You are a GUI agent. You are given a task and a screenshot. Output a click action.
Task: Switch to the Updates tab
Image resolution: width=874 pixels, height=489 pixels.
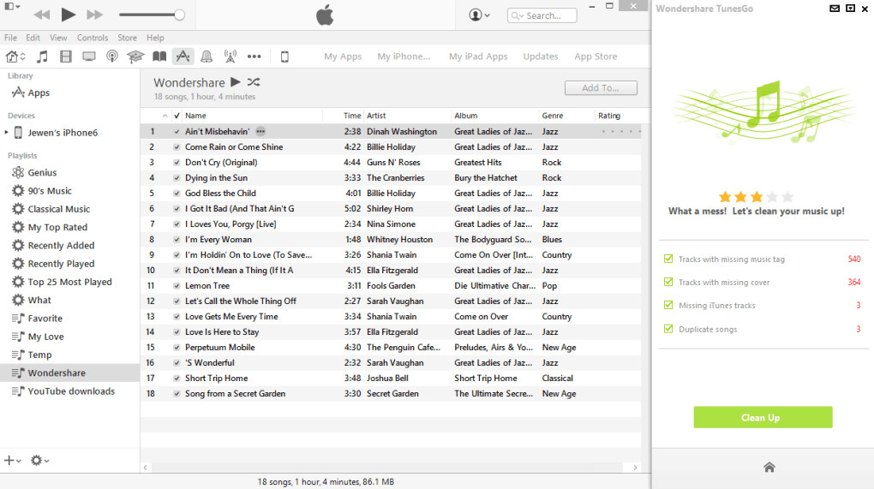coord(541,57)
